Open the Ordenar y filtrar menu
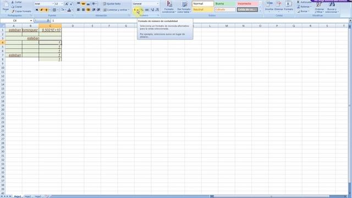352x198 pixels. [x=319, y=7]
